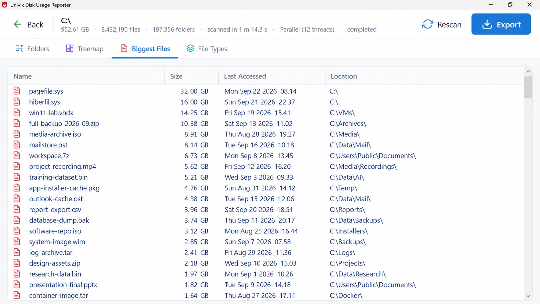The image size is (540, 304).
Task: Click the C:\Media\Recordings\ location cell
Action: point(363,166)
